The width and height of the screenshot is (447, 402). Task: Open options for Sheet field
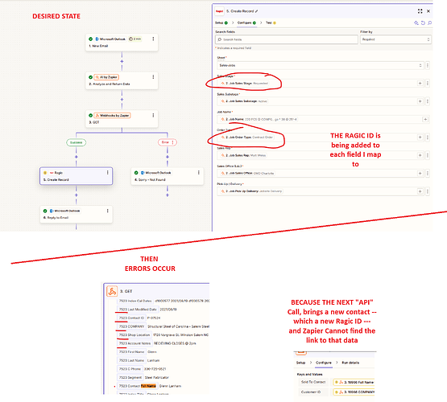coord(428,65)
